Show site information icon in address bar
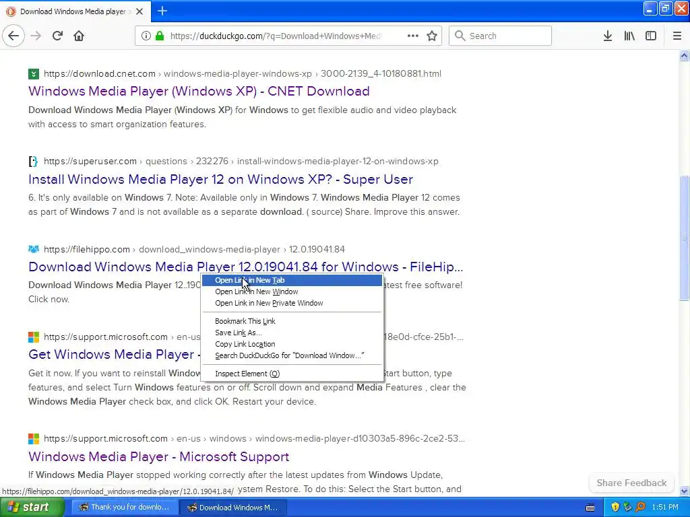Viewport: 690px width, 517px height. 146,36
